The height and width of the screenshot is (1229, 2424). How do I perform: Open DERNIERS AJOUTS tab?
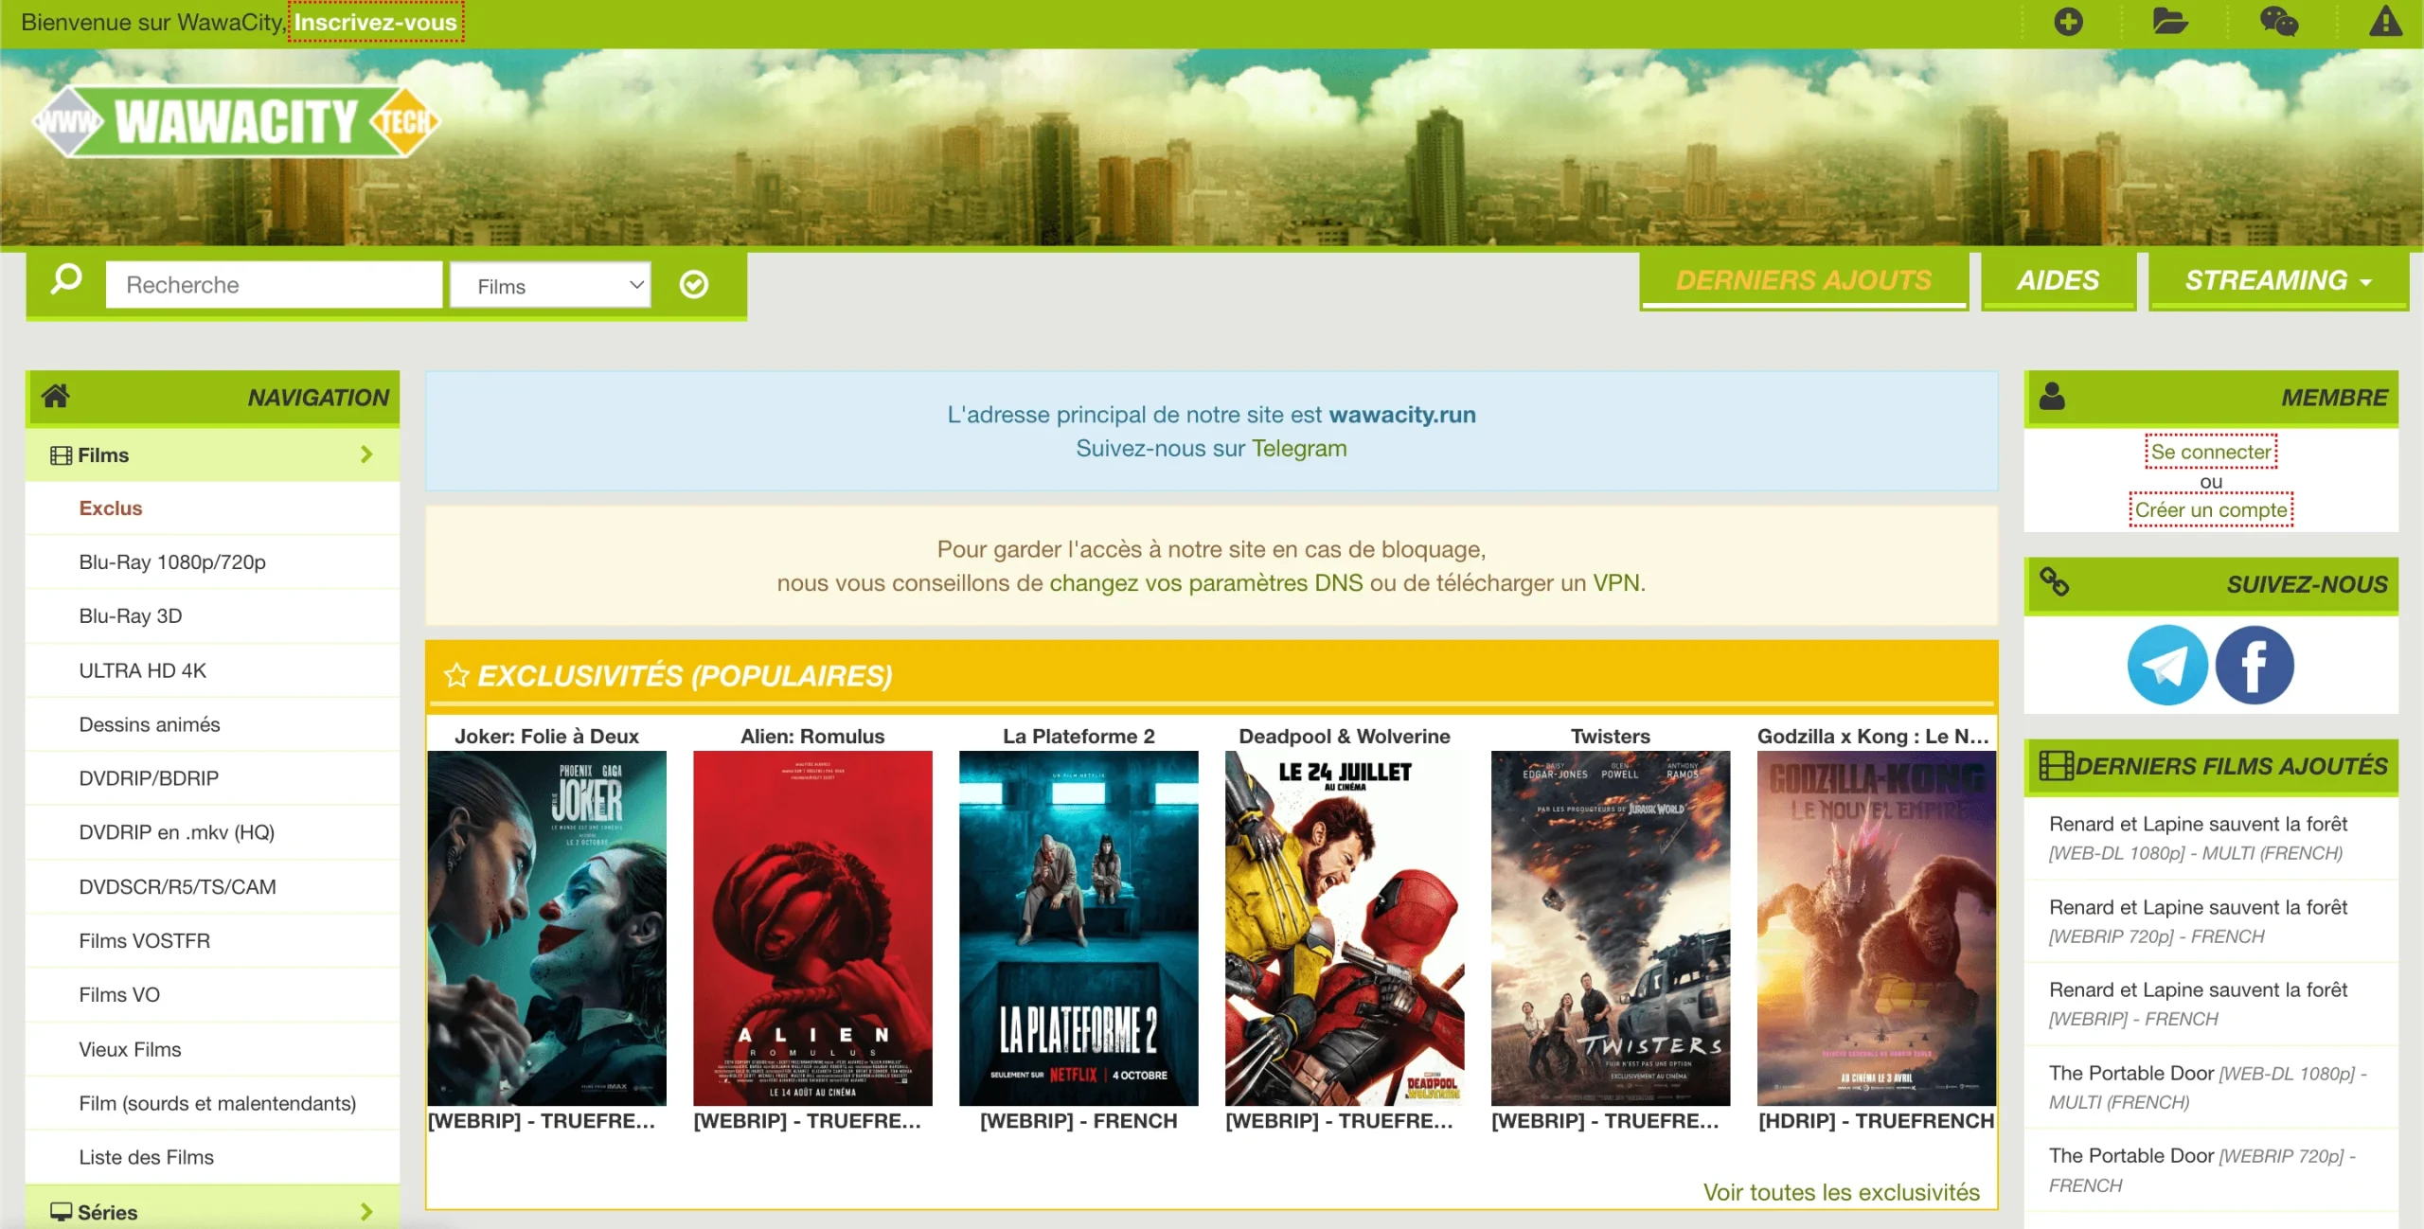(1804, 280)
